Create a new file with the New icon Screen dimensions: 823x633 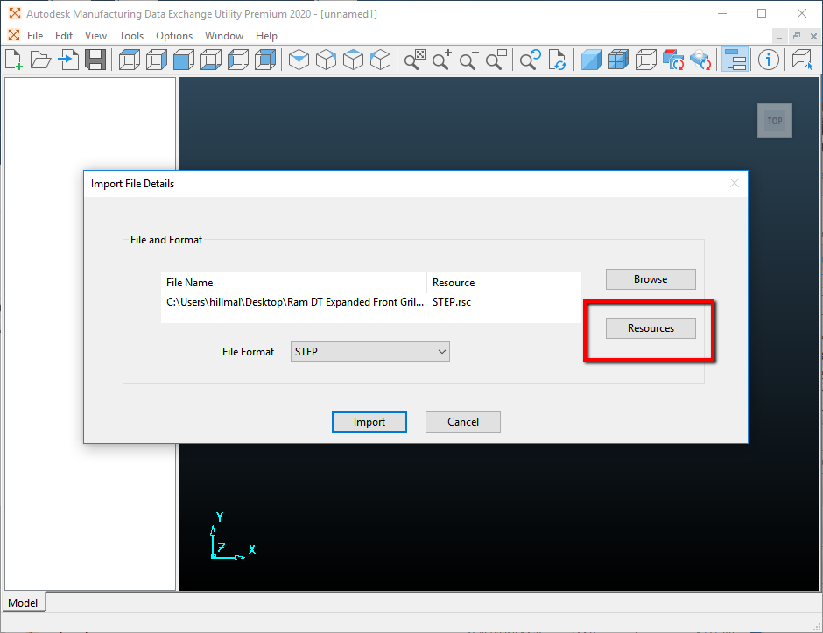pos(14,59)
